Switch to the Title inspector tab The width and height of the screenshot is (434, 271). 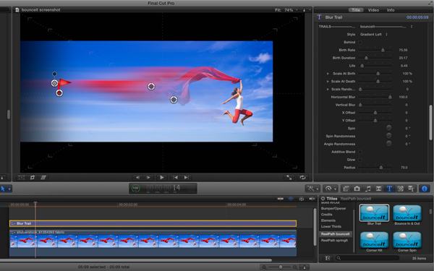click(356, 10)
